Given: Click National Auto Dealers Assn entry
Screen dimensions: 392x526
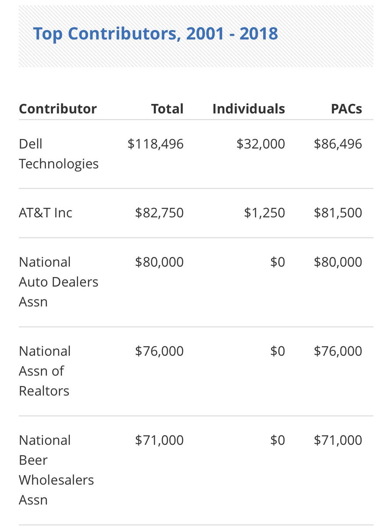Looking at the screenshot, I should [x=59, y=282].
